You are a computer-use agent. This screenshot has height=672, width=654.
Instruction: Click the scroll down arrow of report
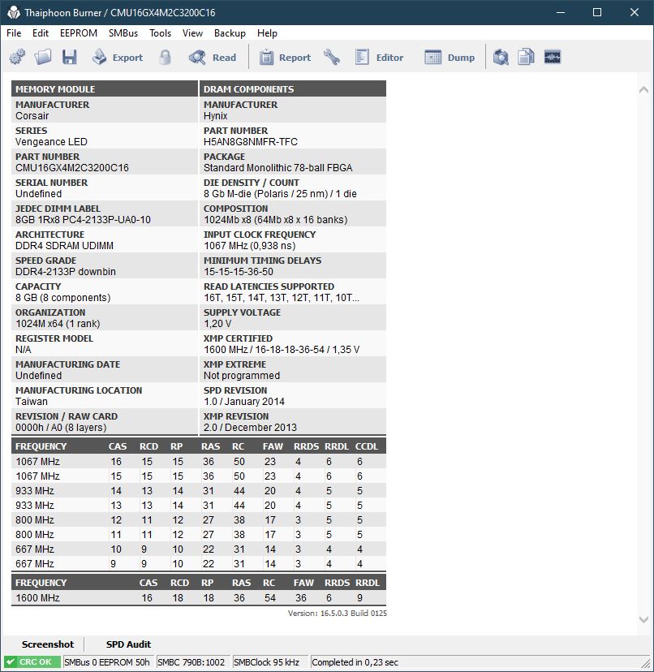pyautogui.click(x=643, y=619)
